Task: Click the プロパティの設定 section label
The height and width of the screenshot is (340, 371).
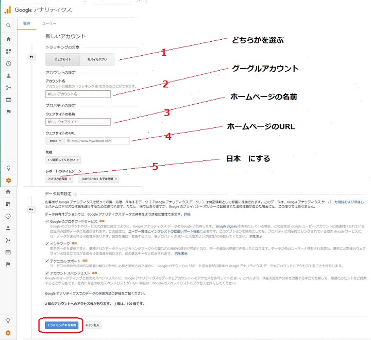Action: click(x=61, y=106)
